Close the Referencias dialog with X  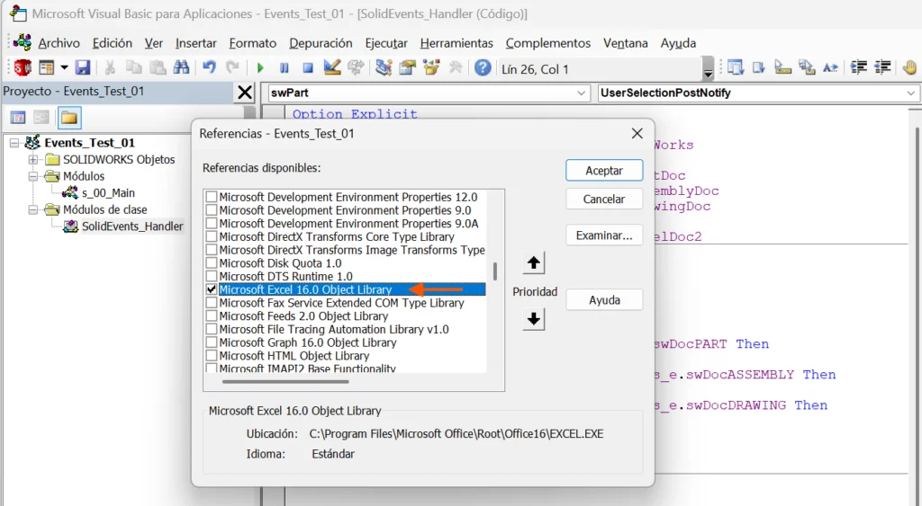[x=637, y=133]
